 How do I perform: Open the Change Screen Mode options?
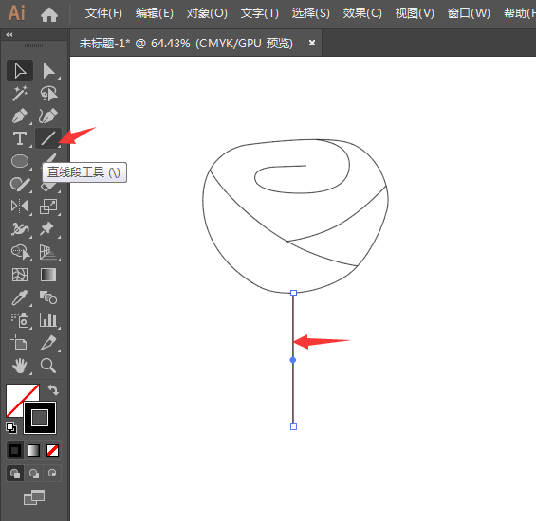(x=34, y=497)
